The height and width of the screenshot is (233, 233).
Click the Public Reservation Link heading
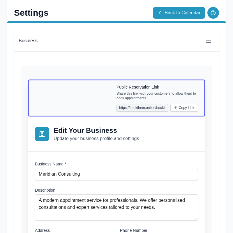click(x=138, y=87)
